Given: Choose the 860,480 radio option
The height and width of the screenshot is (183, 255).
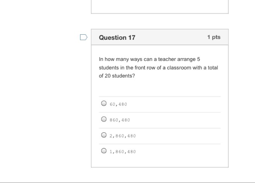Looking at the screenshot, I should 104,119.
